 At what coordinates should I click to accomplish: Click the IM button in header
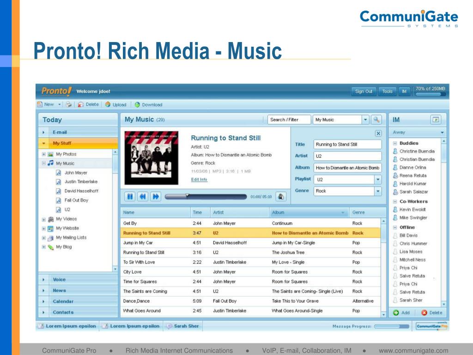[404, 91]
